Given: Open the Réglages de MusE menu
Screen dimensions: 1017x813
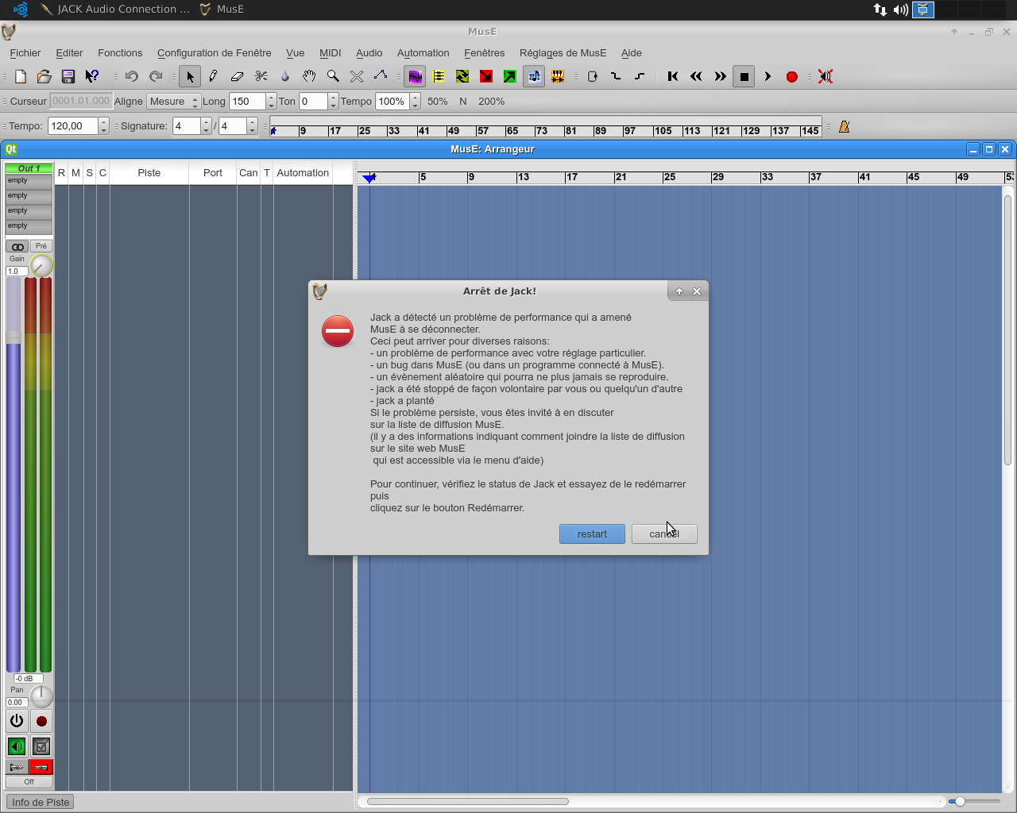Looking at the screenshot, I should click(x=563, y=53).
